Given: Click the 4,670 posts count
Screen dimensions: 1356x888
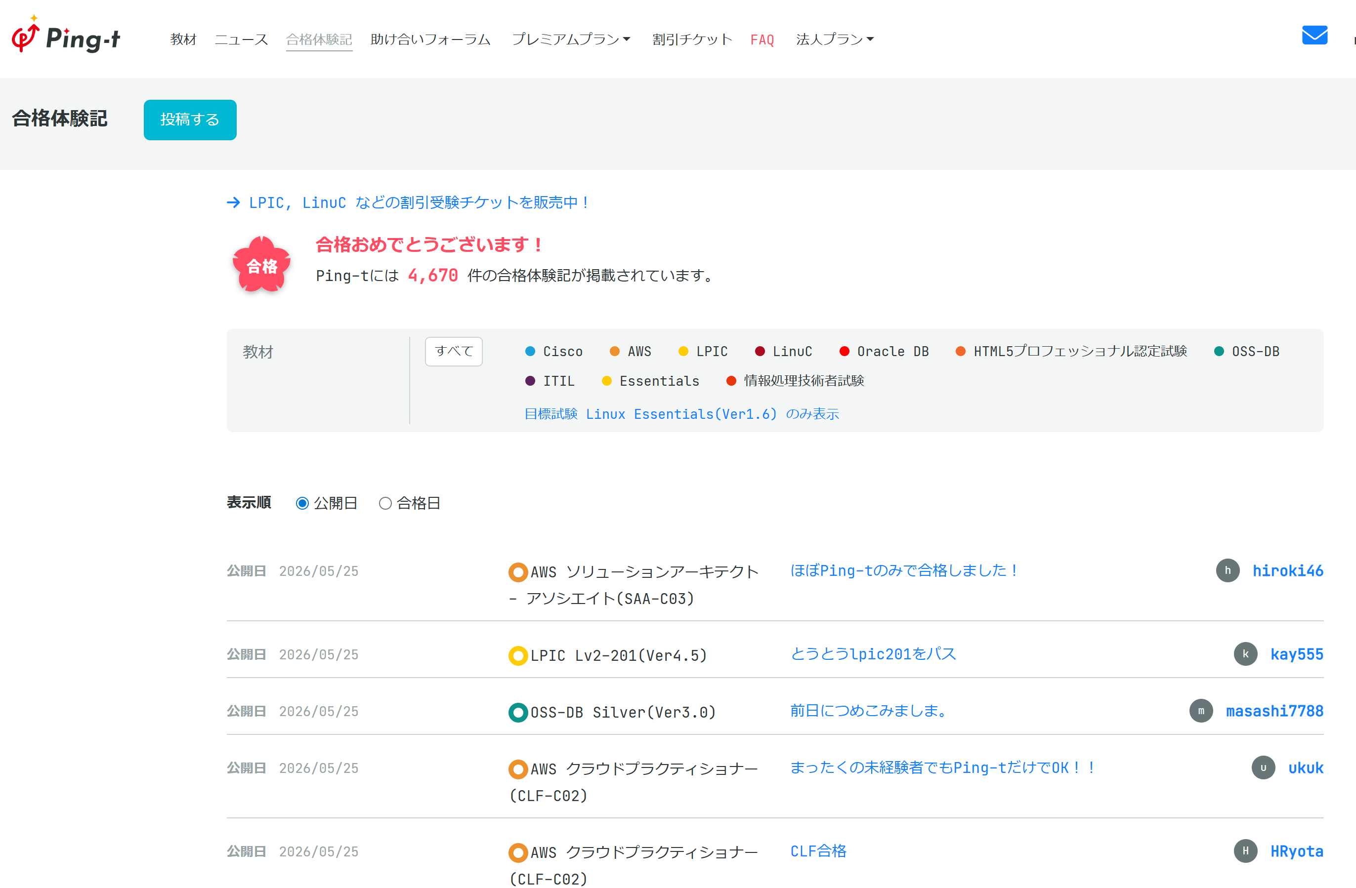Looking at the screenshot, I should pyautogui.click(x=433, y=275).
